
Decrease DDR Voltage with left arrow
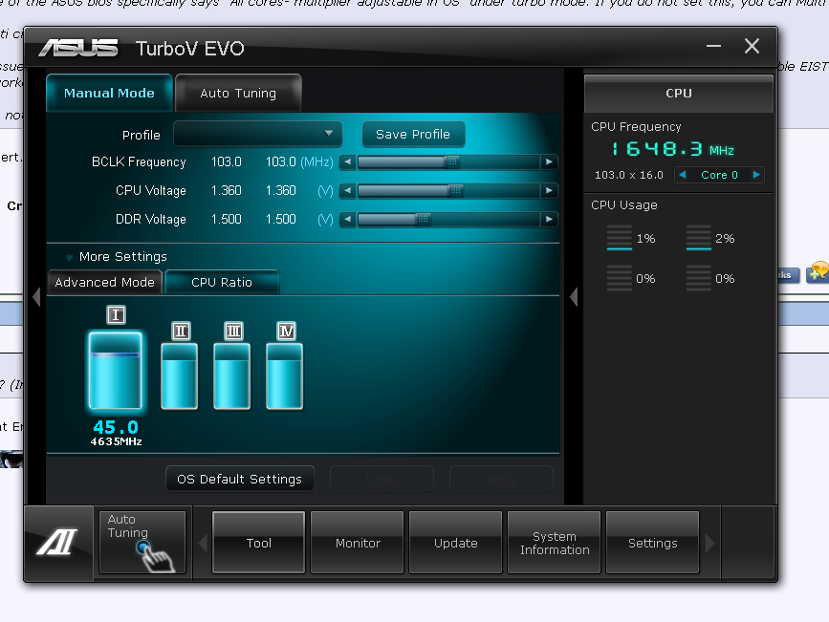click(347, 219)
